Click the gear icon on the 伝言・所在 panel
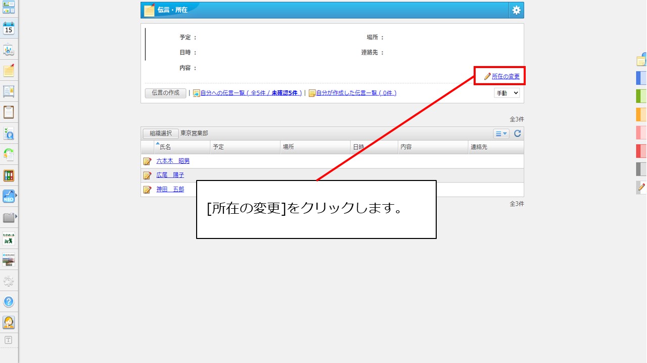The image size is (647, 363). tap(516, 10)
